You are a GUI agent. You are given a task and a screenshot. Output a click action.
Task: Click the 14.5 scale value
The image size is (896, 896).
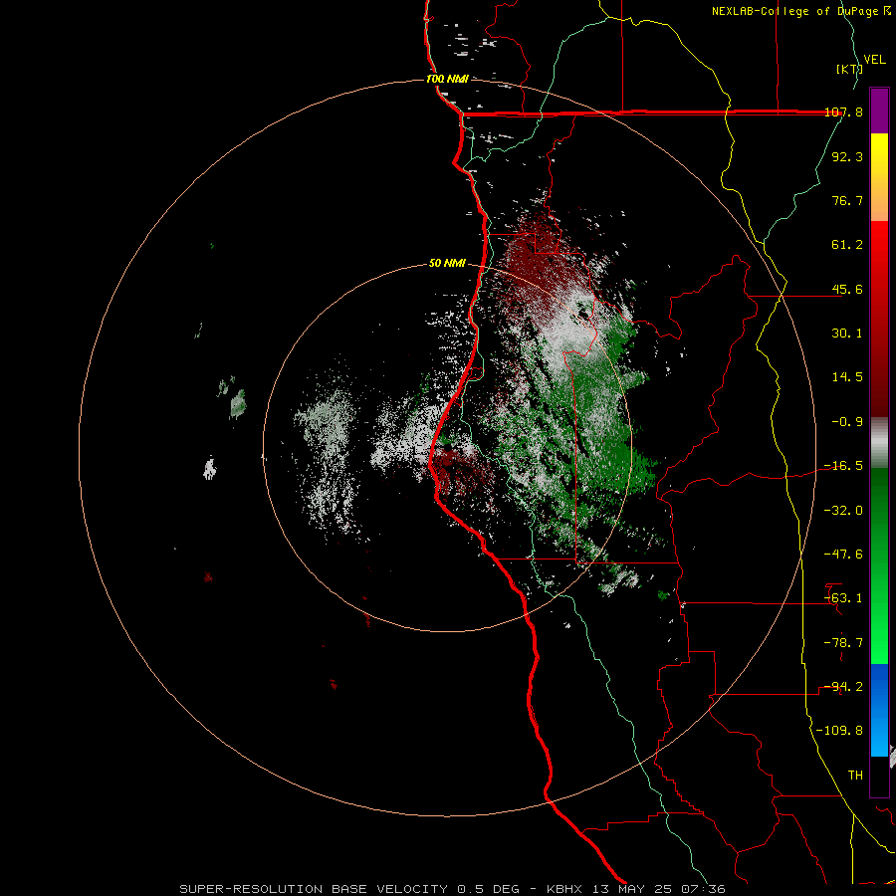847,377
